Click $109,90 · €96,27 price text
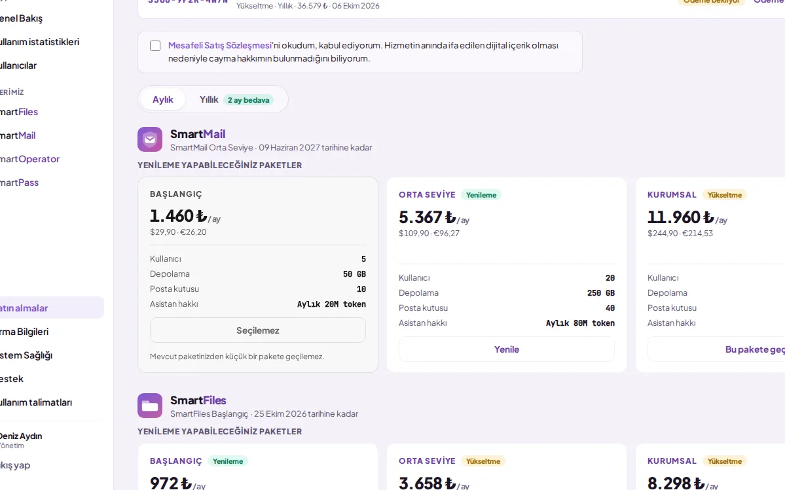The height and width of the screenshot is (490, 785). click(x=429, y=233)
